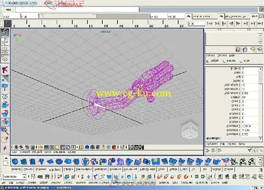Click the channel box vertical scrollbar
This screenshot has height=190, width=264.
260,103
